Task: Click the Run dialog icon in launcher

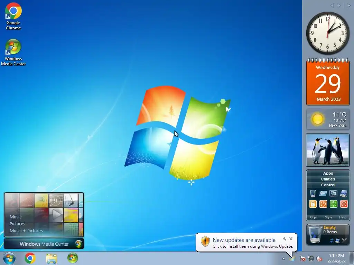Action: [x=323, y=194]
